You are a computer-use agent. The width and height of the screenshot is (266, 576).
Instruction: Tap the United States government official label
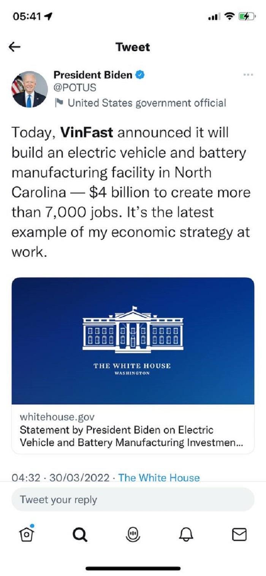(147, 103)
